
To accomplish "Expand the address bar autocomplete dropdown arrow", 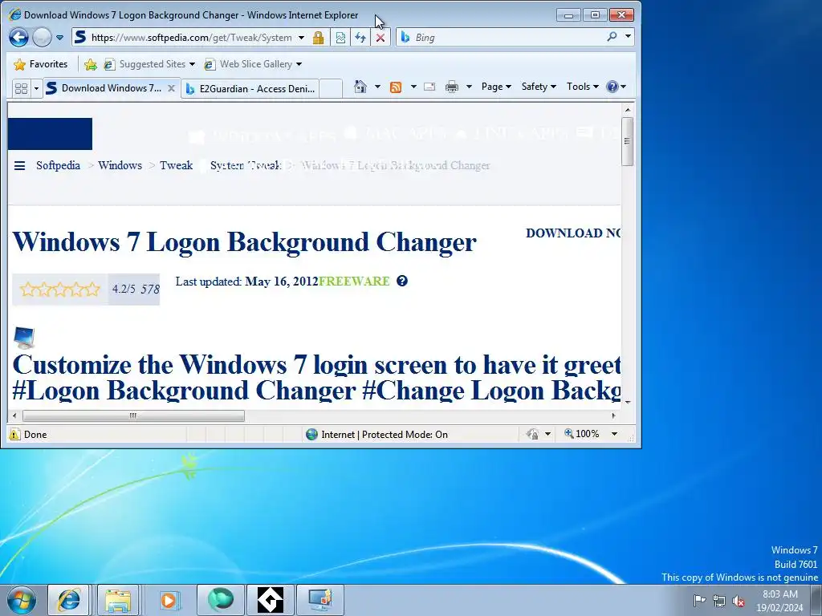I will [302, 38].
